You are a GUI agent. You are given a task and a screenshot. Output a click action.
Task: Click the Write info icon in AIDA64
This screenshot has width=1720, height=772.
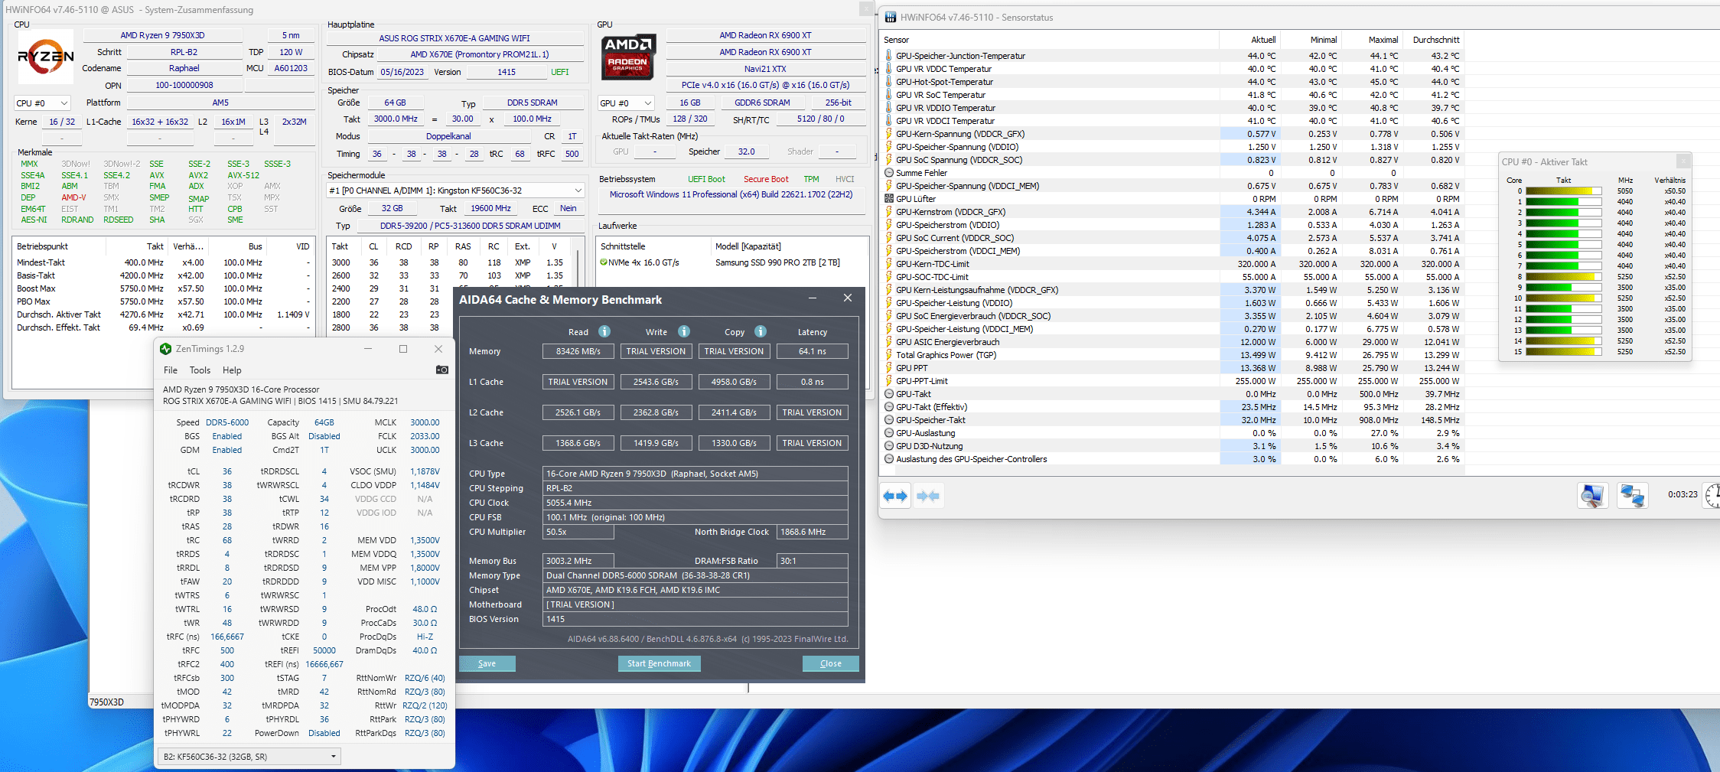(x=684, y=331)
